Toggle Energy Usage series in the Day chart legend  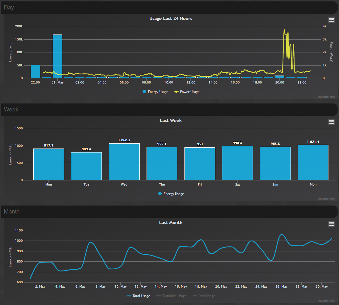click(x=155, y=92)
